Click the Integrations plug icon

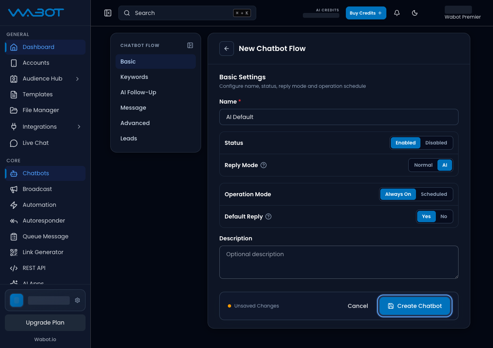coord(14,127)
